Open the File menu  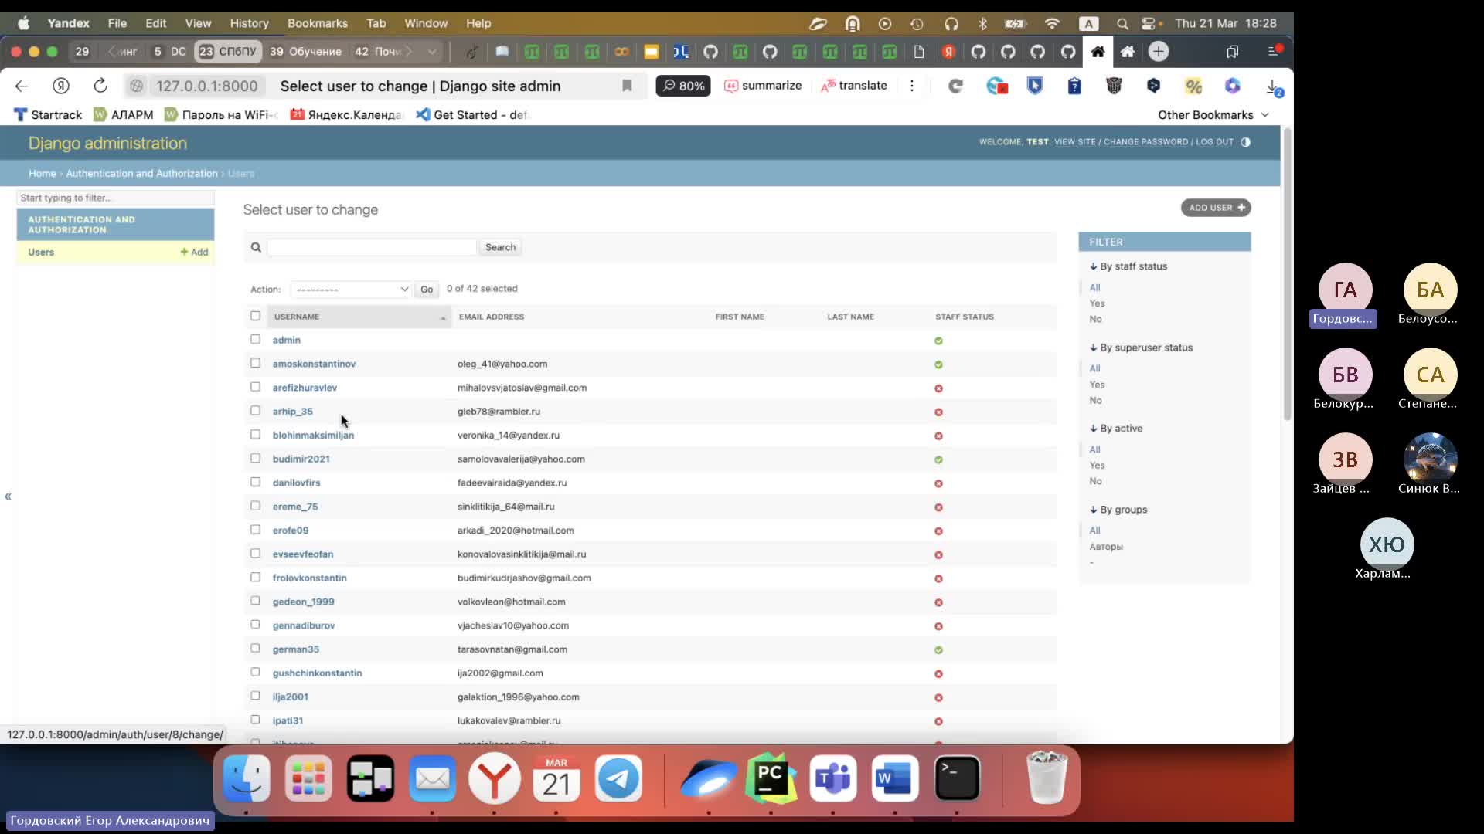(117, 23)
